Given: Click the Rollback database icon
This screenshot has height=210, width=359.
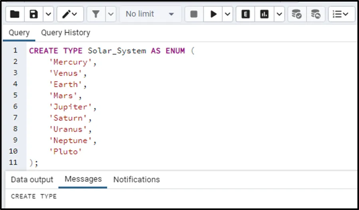Looking at the screenshot, I should (x=315, y=14).
